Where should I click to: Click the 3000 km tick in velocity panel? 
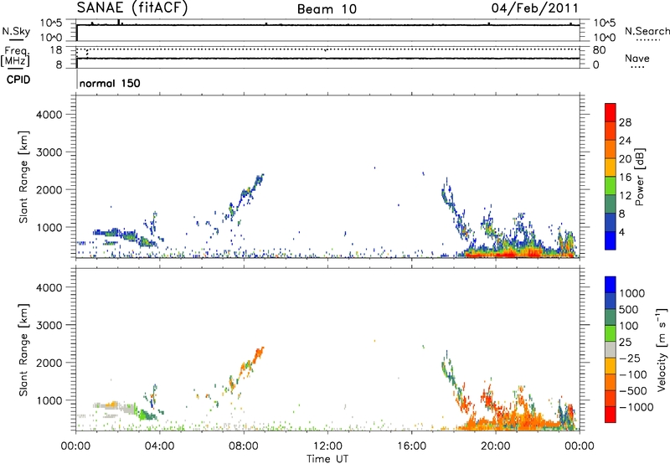[x=49, y=325]
